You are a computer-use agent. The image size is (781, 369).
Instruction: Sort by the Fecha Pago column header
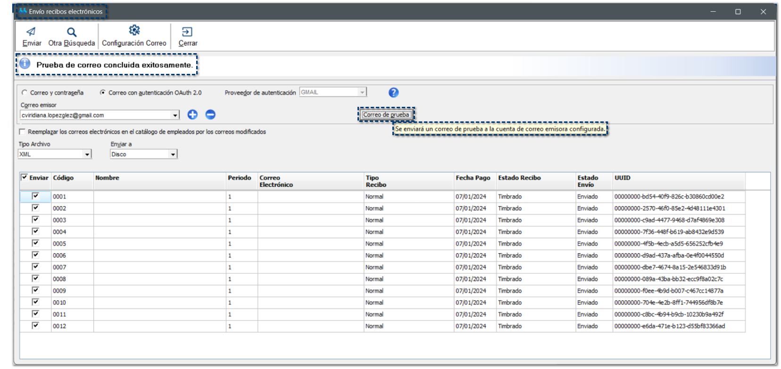[473, 178]
